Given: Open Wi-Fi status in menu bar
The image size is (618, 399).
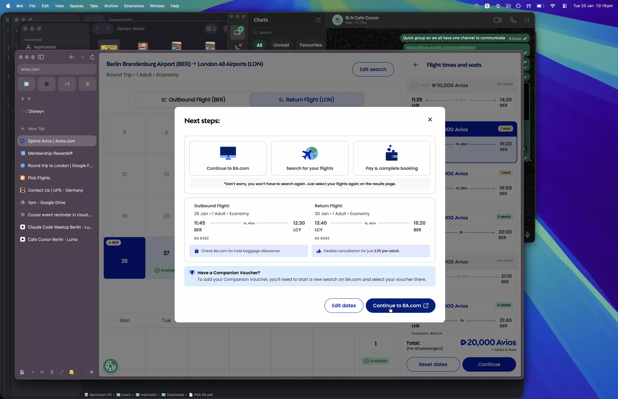Looking at the screenshot, I should [552, 6].
